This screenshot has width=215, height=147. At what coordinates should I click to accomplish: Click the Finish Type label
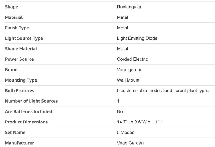point(17,28)
